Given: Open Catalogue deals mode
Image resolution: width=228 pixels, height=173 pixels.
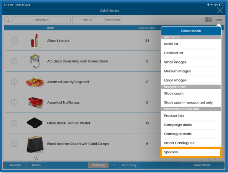Looking at the screenshot, I should point(191,134).
